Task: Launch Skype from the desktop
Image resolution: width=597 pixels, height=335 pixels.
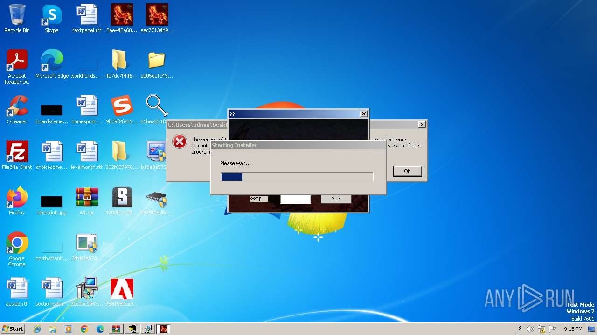Action: pyautogui.click(x=52, y=19)
